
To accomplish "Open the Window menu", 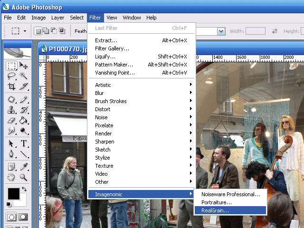I will [132, 18].
